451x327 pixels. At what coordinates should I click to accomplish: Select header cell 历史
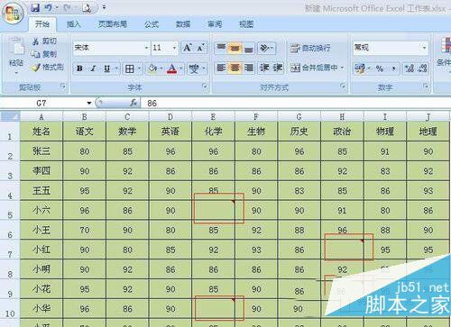pos(299,132)
